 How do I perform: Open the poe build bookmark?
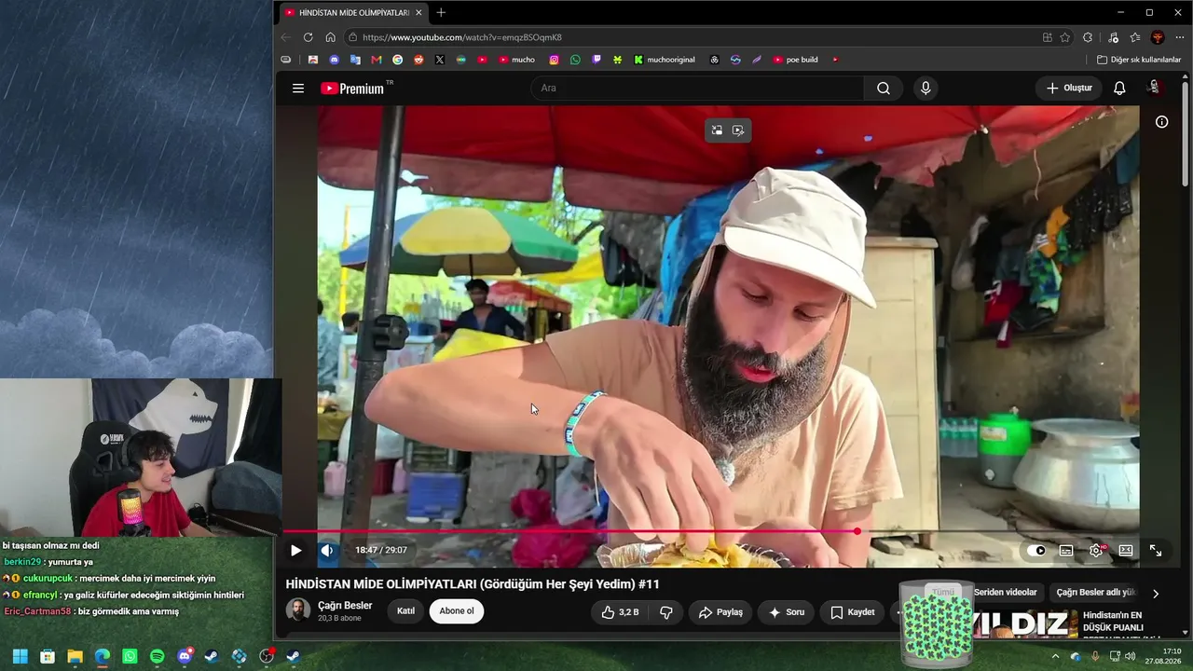click(x=795, y=60)
